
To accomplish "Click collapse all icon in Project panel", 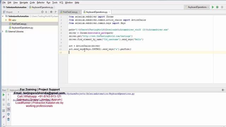I will (x=46, y=12).
